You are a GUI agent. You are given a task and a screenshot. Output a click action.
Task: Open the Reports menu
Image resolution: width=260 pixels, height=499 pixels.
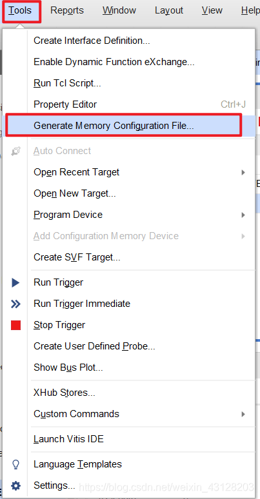click(67, 10)
